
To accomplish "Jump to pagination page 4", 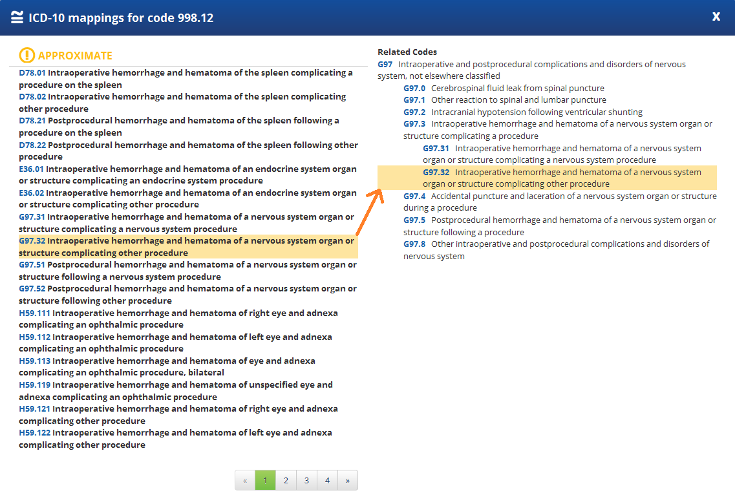I will point(327,480).
